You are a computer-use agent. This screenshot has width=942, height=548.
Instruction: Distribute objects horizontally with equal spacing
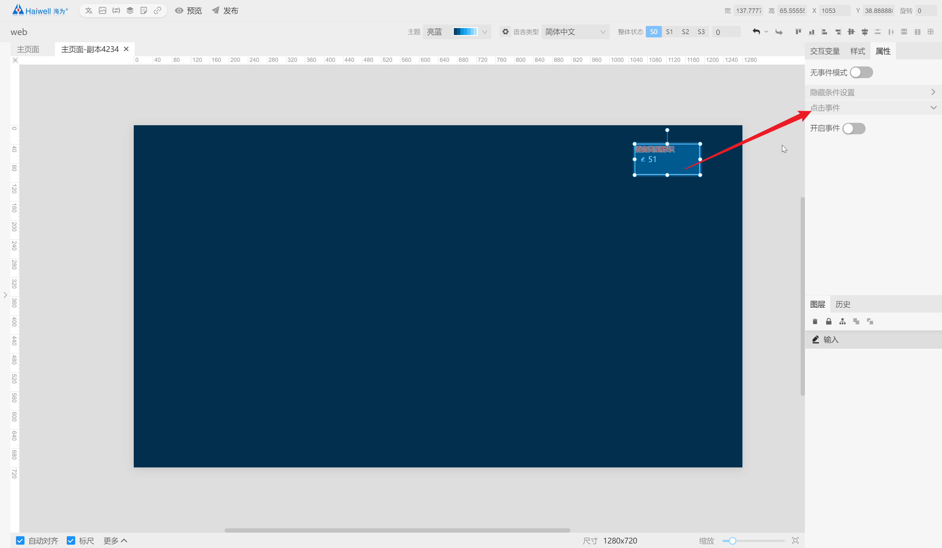tap(891, 32)
